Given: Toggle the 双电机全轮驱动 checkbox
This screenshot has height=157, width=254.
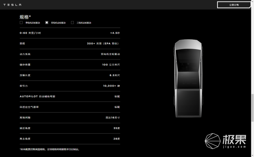Looking at the screenshot, I should pos(47,23).
